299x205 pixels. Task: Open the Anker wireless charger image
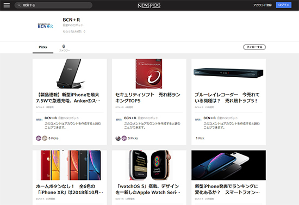70,73
